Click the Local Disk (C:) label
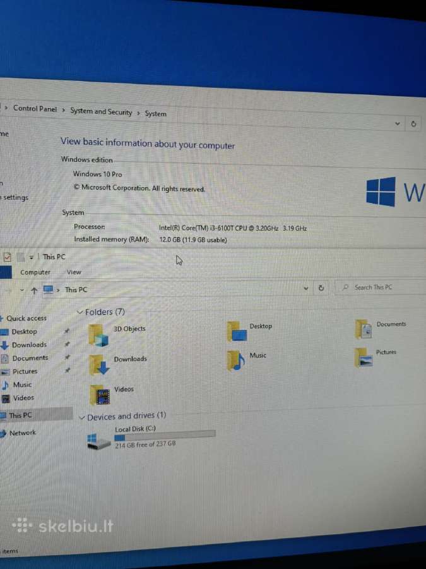The height and width of the screenshot is (569, 426). pyautogui.click(x=135, y=429)
